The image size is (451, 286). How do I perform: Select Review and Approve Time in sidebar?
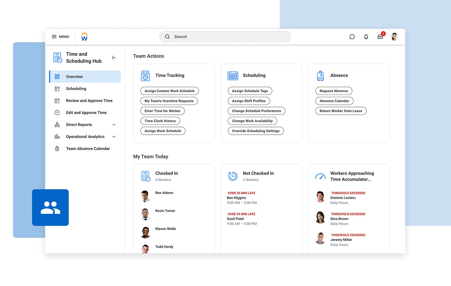coord(89,101)
